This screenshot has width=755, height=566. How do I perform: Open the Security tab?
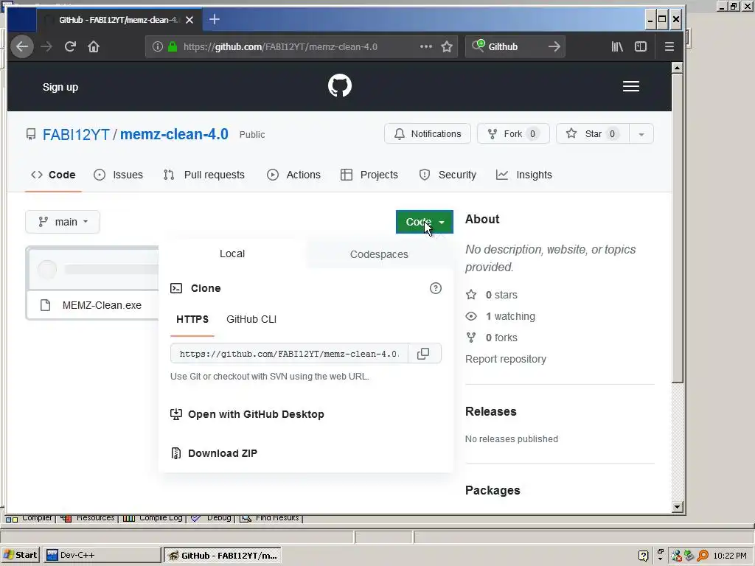point(448,175)
